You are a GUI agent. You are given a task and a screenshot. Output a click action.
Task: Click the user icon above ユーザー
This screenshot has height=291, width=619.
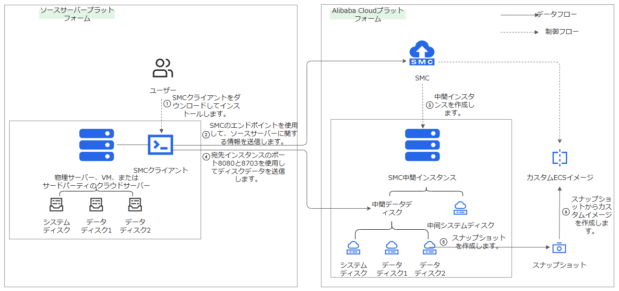click(x=162, y=68)
